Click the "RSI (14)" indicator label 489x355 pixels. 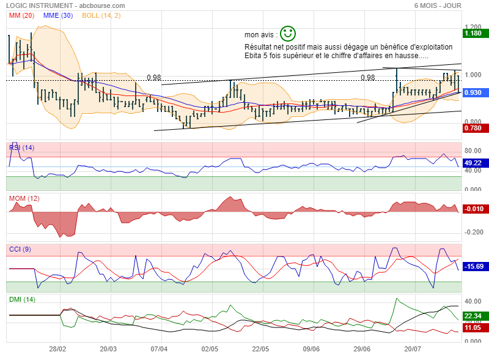pos(22,148)
